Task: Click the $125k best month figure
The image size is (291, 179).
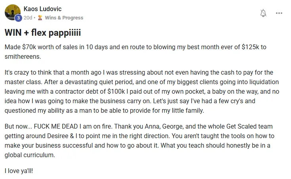Action: coord(250,47)
